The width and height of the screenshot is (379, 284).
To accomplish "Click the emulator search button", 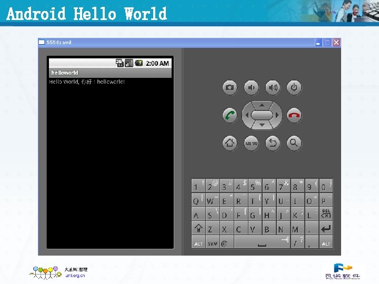I will pyautogui.click(x=294, y=143).
